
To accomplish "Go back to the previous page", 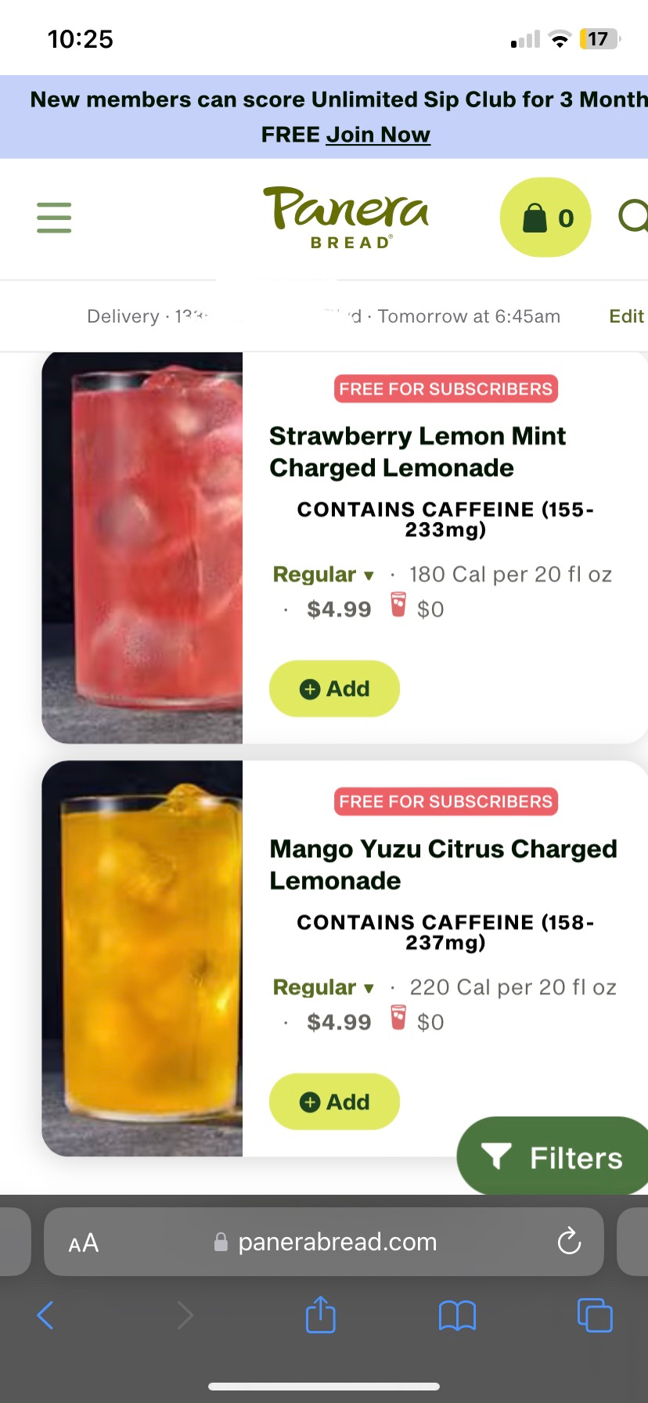I will click(46, 1315).
